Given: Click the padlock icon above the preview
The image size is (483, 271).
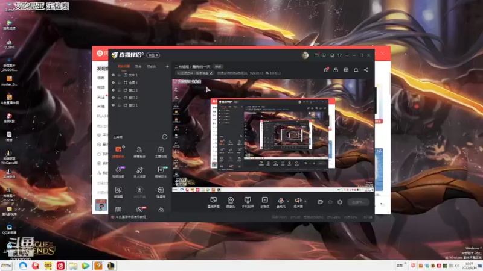Looking at the screenshot, I should point(336,70).
